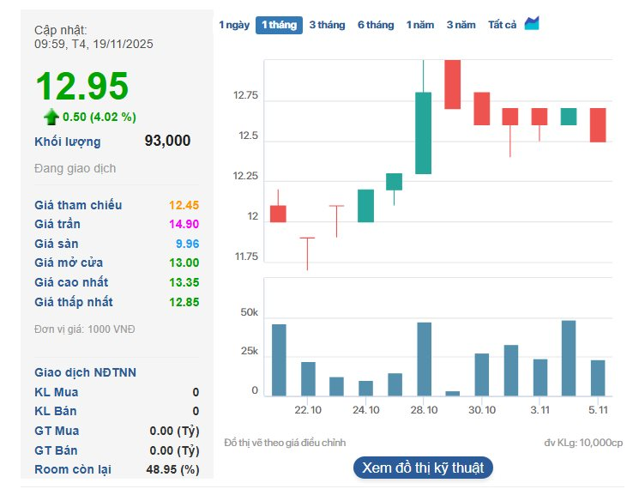Select the 1 tháng time range tab
Screen dimensions: 639x489
point(279,25)
